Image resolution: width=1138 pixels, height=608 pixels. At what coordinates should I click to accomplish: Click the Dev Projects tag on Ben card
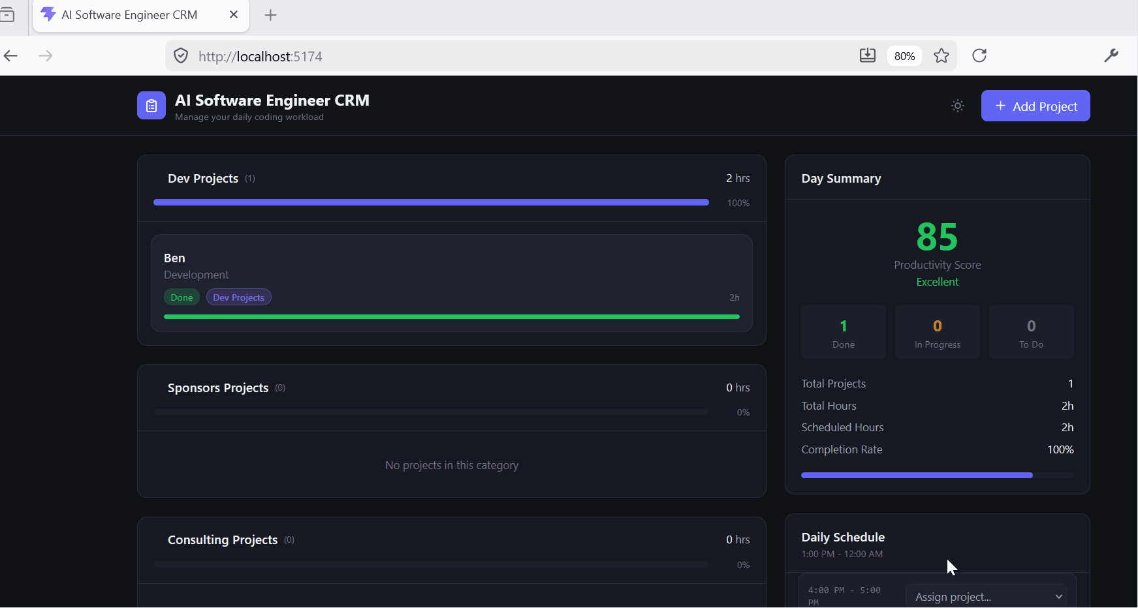tap(238, 297)
